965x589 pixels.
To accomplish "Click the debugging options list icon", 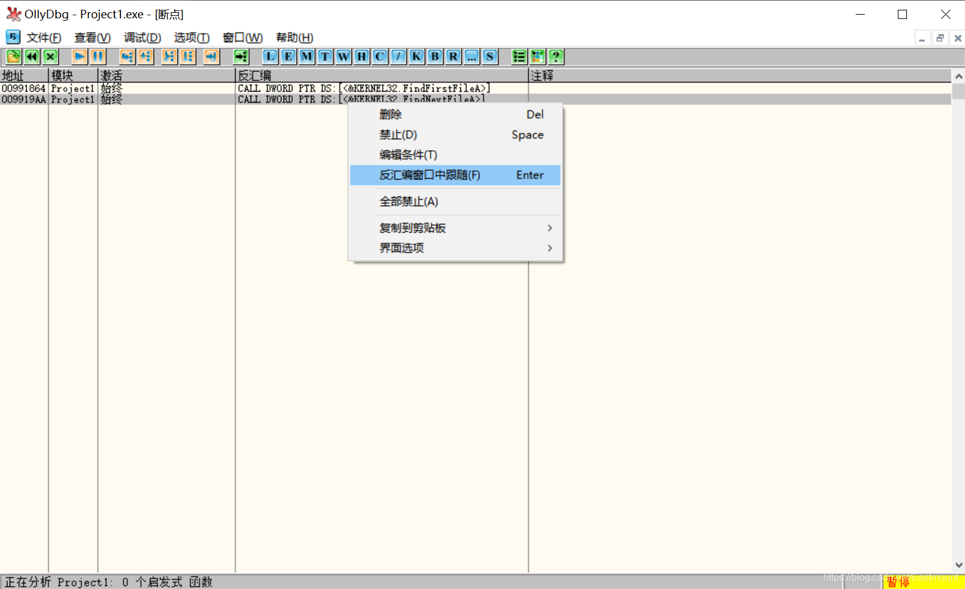I will [519, 57].
